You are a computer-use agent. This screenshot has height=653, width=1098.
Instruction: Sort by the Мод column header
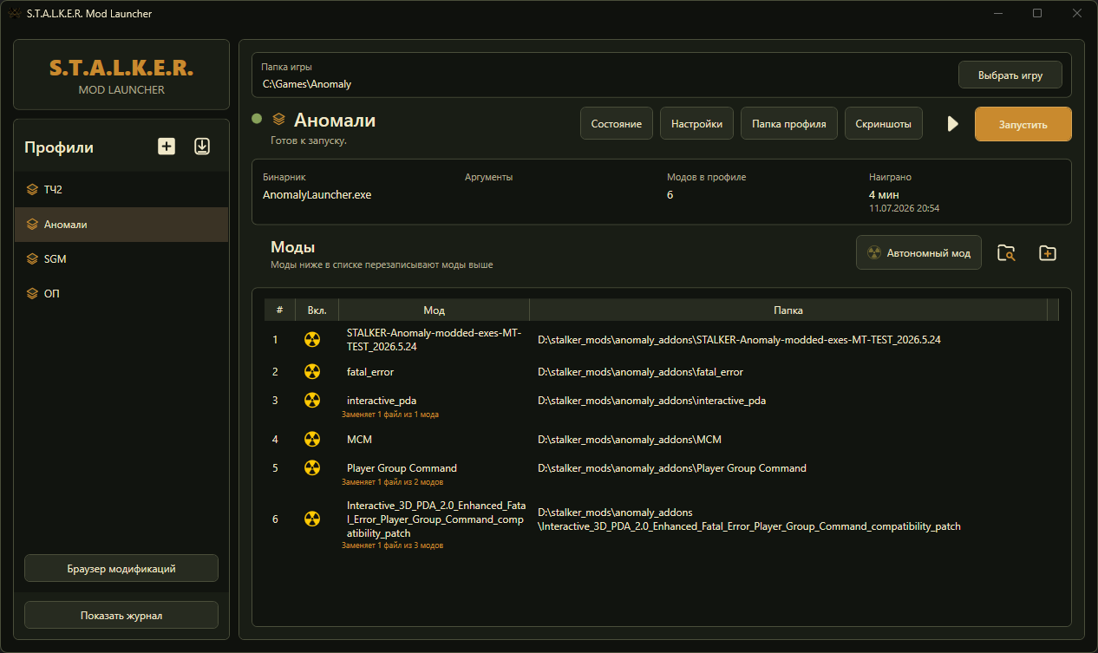click(x=434, y=310)
